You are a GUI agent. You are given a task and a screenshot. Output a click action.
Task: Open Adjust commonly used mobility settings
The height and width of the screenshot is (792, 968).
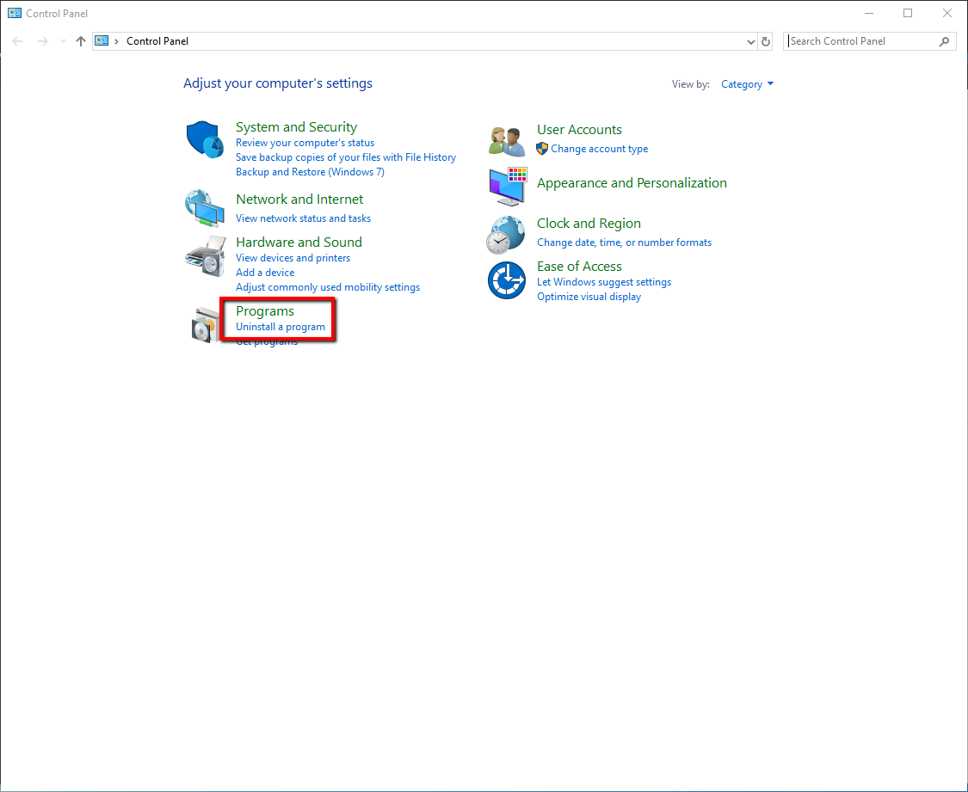(x=327, y=286)
